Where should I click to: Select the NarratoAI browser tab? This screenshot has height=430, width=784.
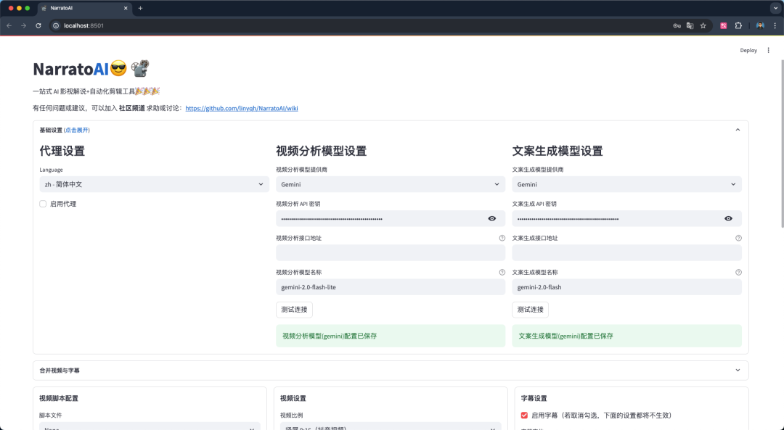(x=84, y=8)
